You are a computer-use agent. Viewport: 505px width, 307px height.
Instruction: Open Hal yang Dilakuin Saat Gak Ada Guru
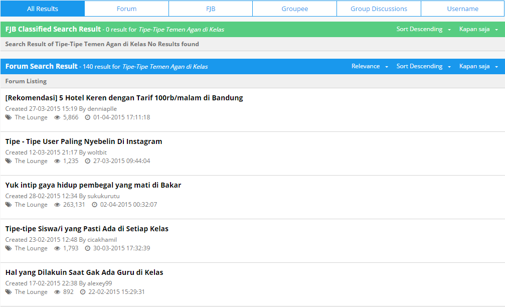[84, 272]
